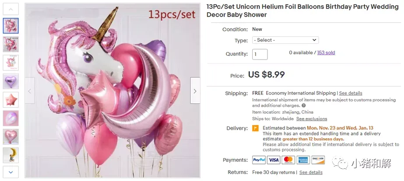Select the gold moon balloon thumbnail
Image resolution: width=404 pixels, height=181 pixels.
coord(11,155)
